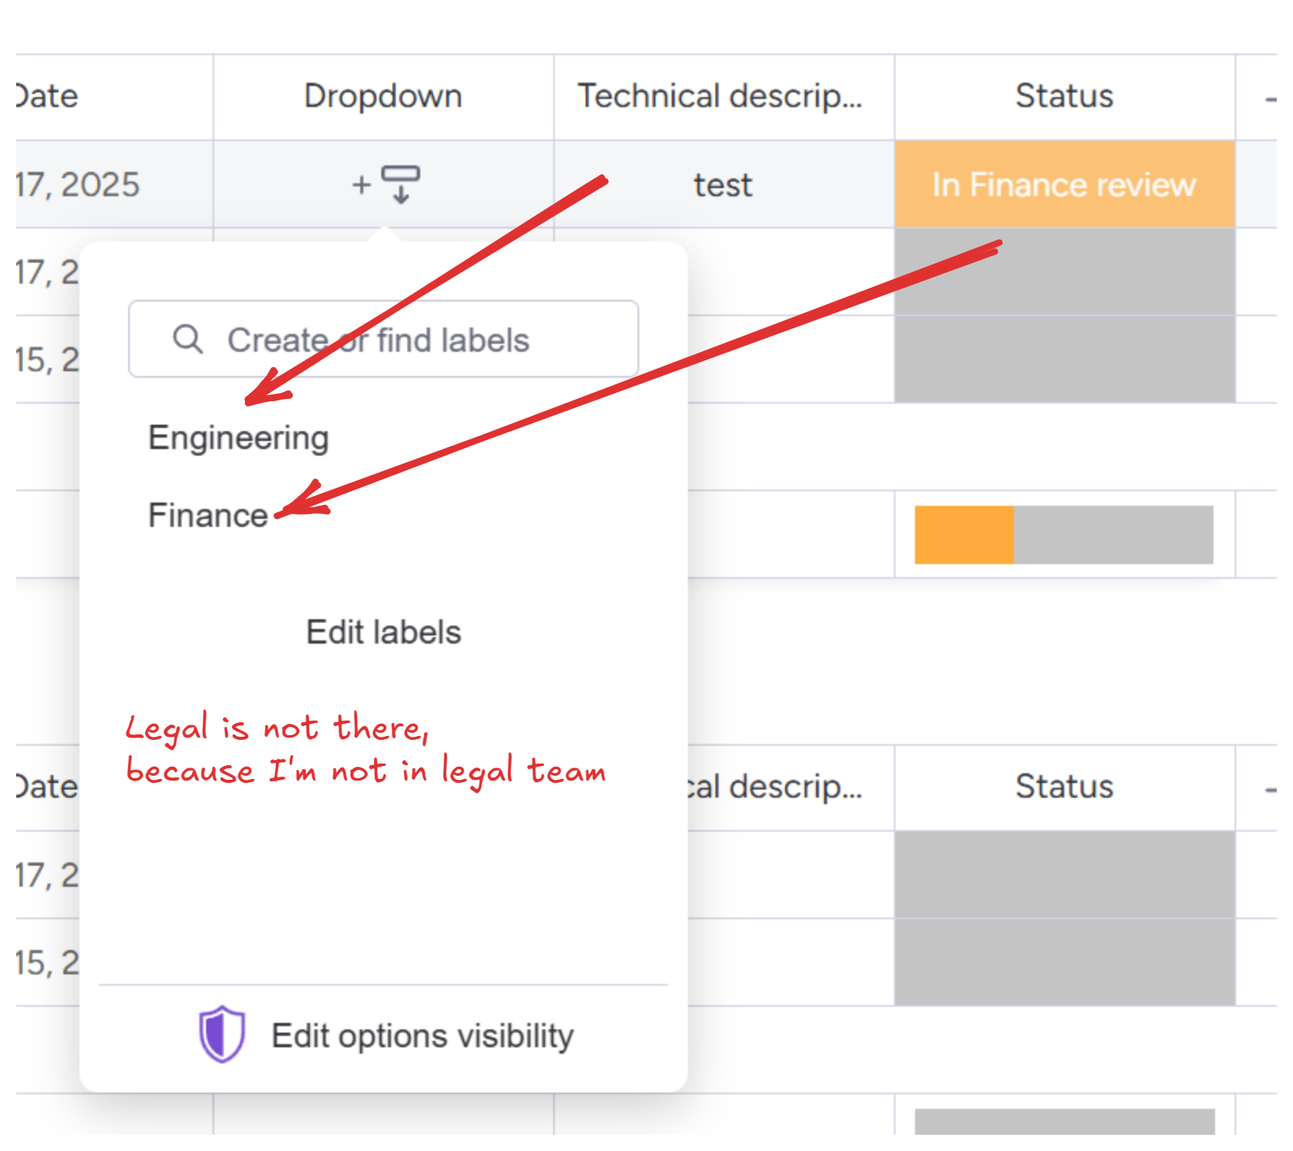Open Edit labels
1293x1151 pixels.
coord(383,632)
